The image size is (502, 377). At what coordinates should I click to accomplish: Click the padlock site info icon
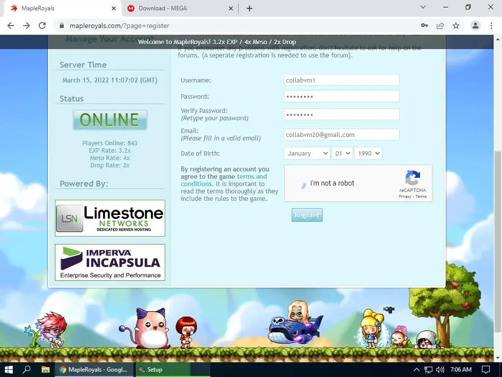[62, 26]
